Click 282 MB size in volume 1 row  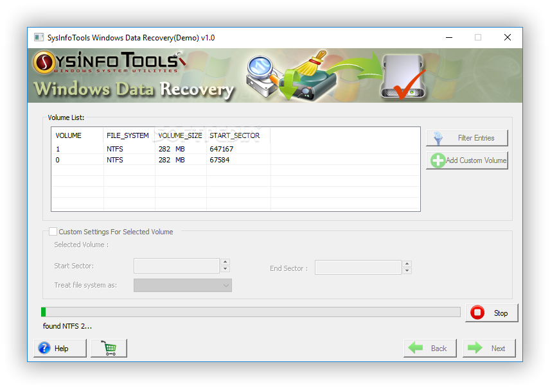click(x=172, y=149)
